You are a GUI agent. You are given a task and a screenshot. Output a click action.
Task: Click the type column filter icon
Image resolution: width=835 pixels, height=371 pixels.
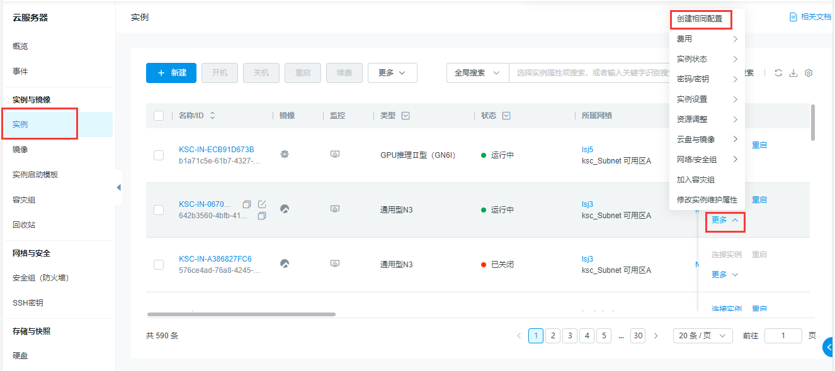(x=406, y=116)
